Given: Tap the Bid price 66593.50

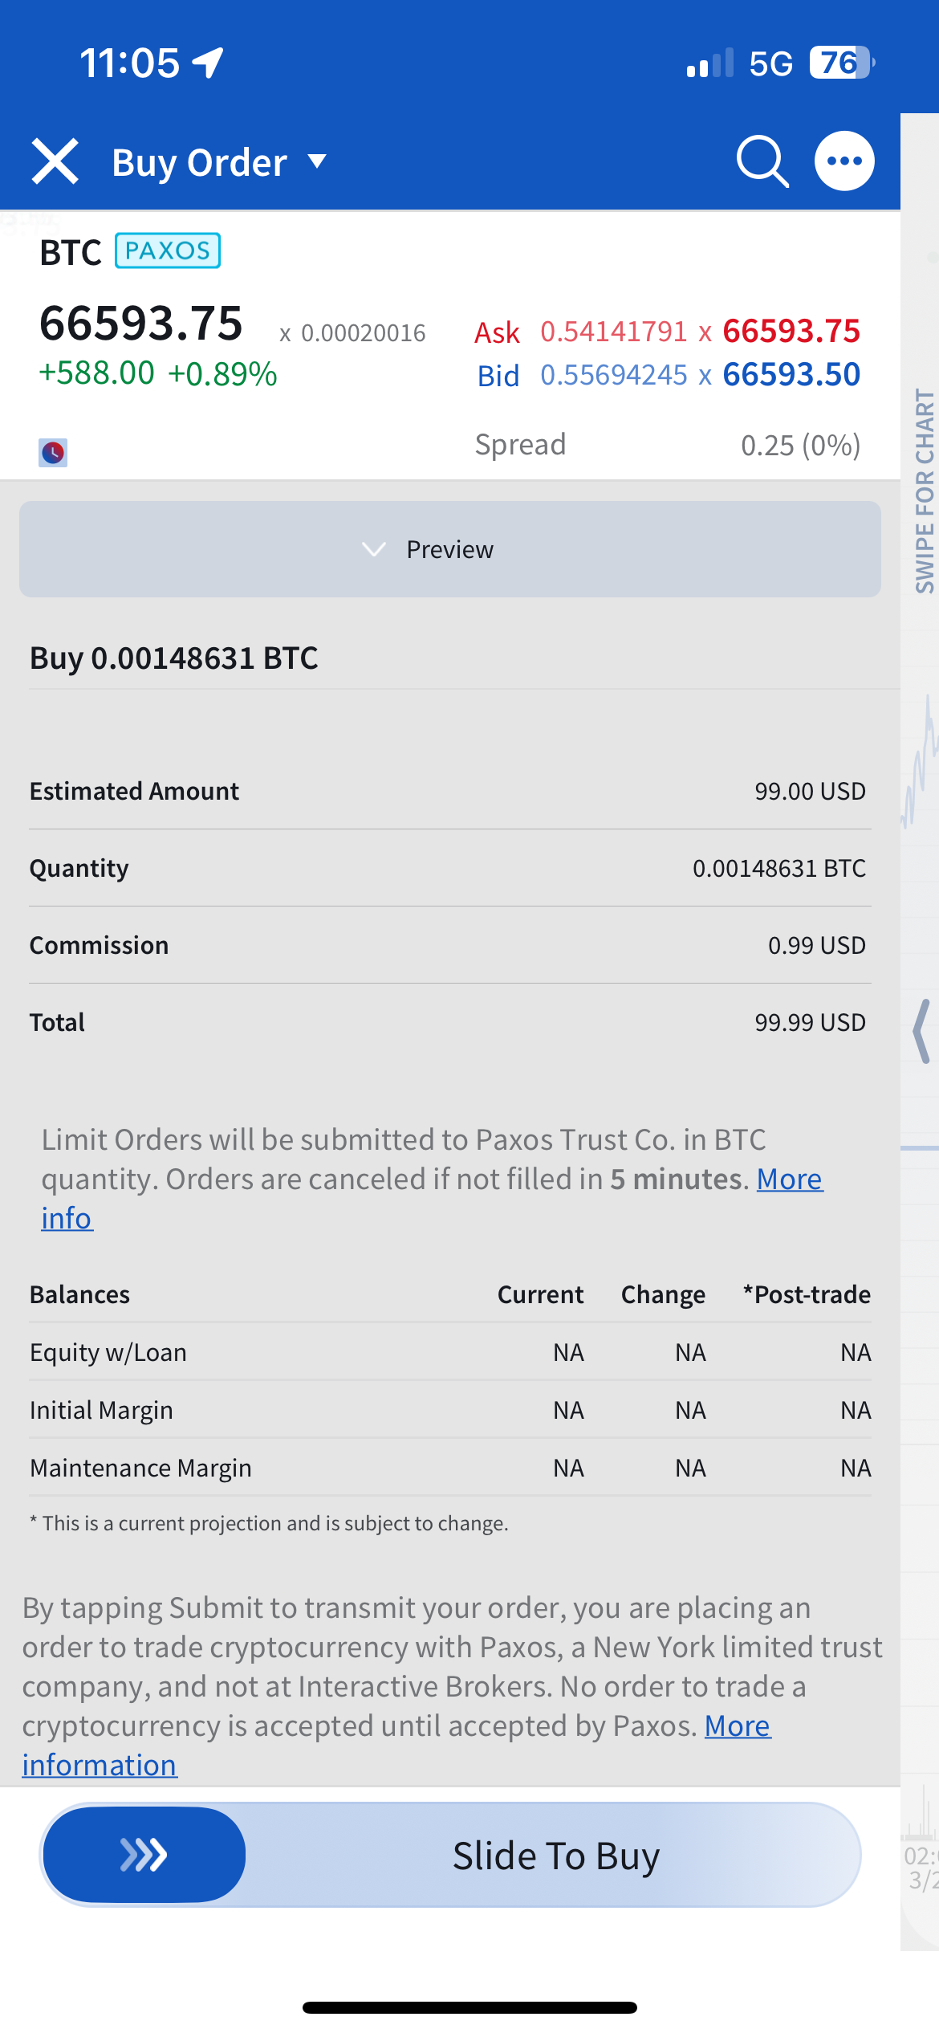Looking at the screenshot, I should pyautogui.click(x=791, y=375).
